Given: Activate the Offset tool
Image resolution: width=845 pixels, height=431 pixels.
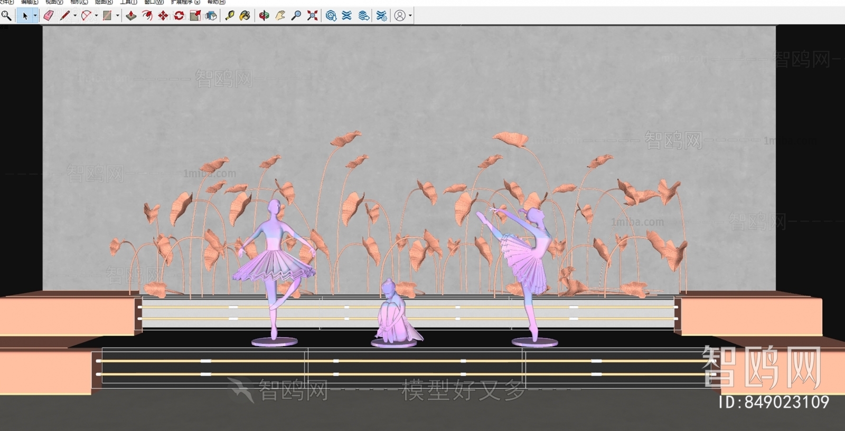Looking at the screenshot, I should (x=147, y=16).
